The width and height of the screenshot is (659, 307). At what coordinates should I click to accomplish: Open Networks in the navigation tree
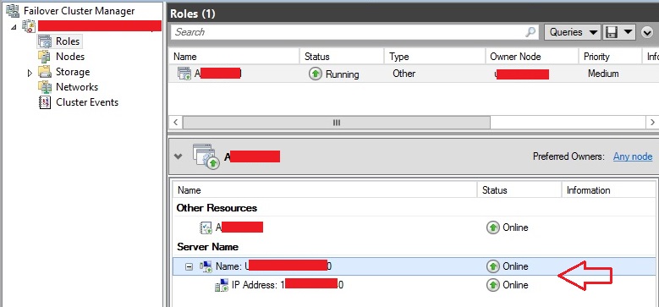(76, 87)
